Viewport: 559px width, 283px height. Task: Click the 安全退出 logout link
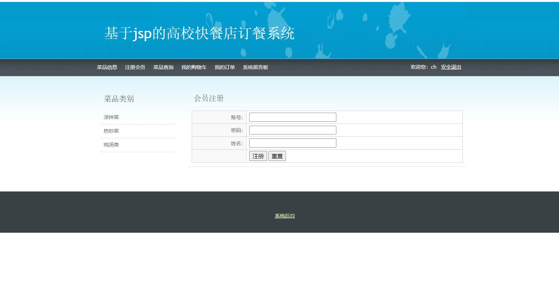click(x=451, y=67)
